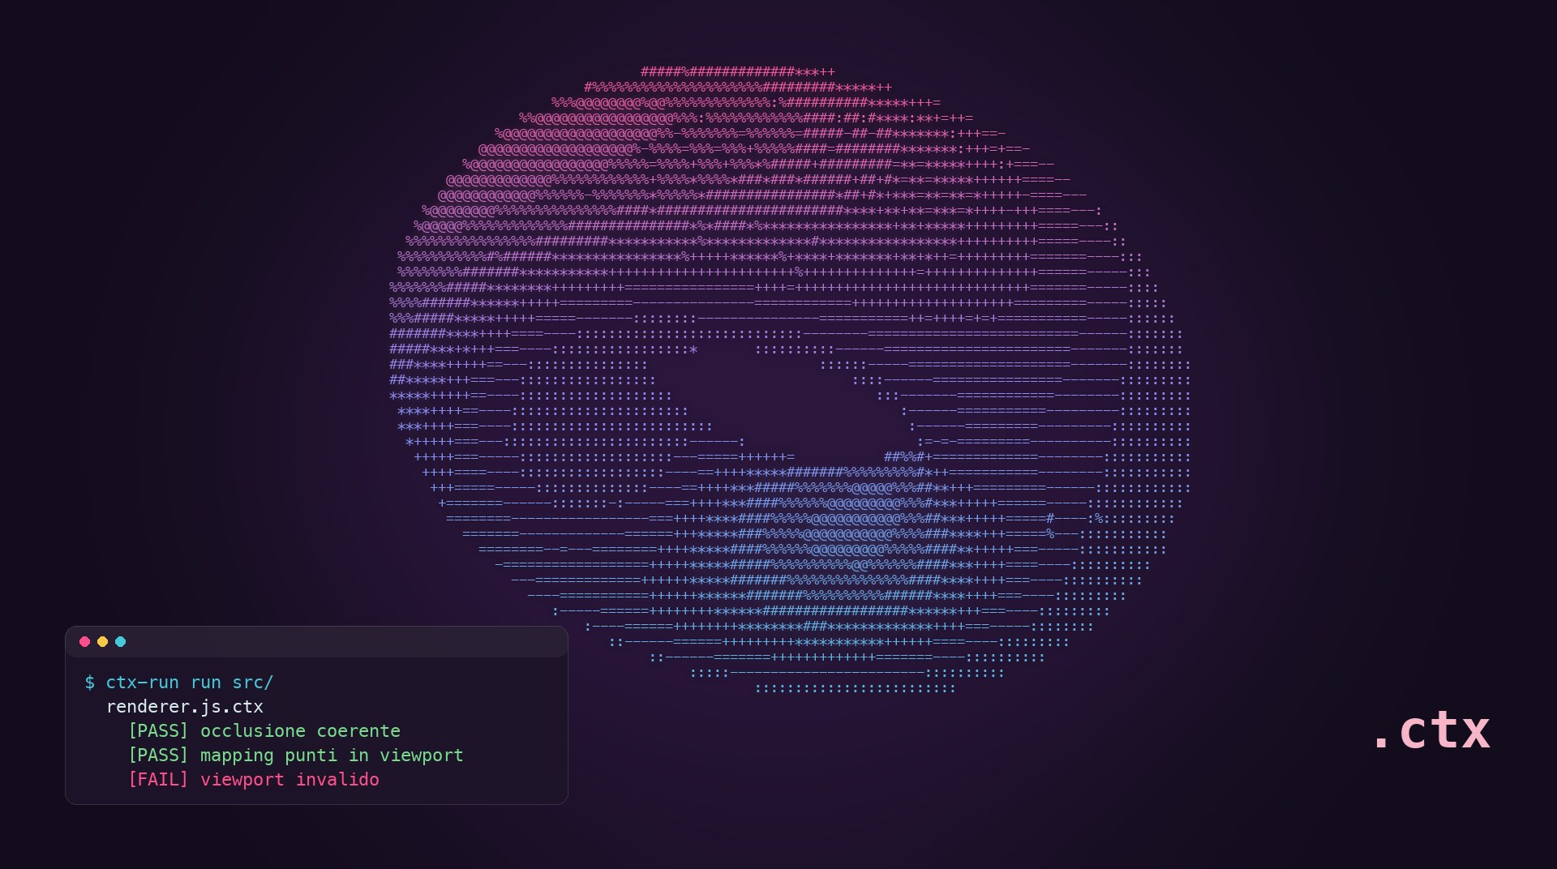The height and width of the screenshot is (869, 1557).
Task: Click the command line 'ctx-run run src/'
Action: (179, 683)
